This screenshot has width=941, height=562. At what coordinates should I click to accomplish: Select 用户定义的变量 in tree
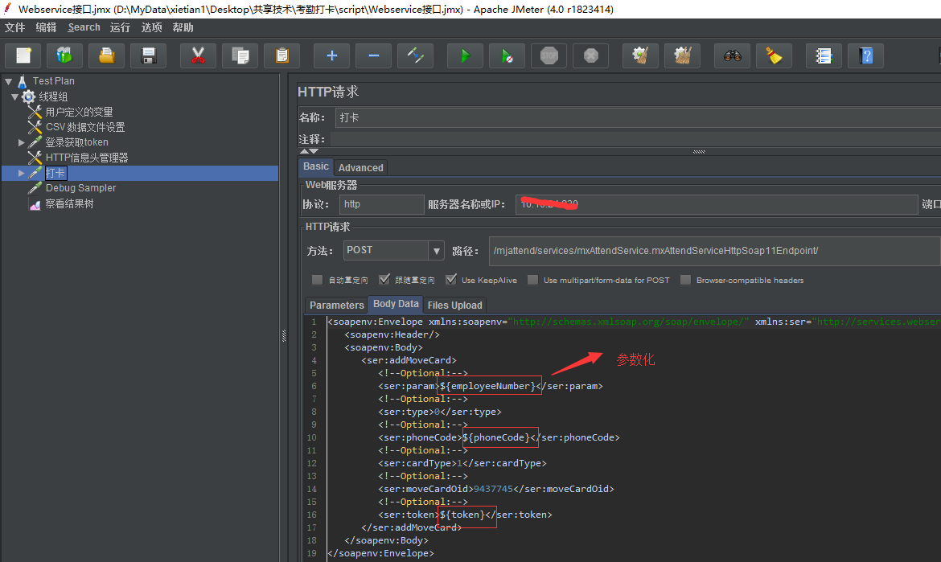tap(79, 113)
